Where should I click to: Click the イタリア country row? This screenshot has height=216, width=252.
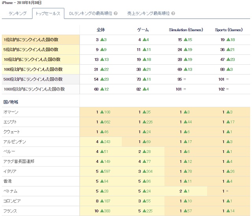point(126,171)
